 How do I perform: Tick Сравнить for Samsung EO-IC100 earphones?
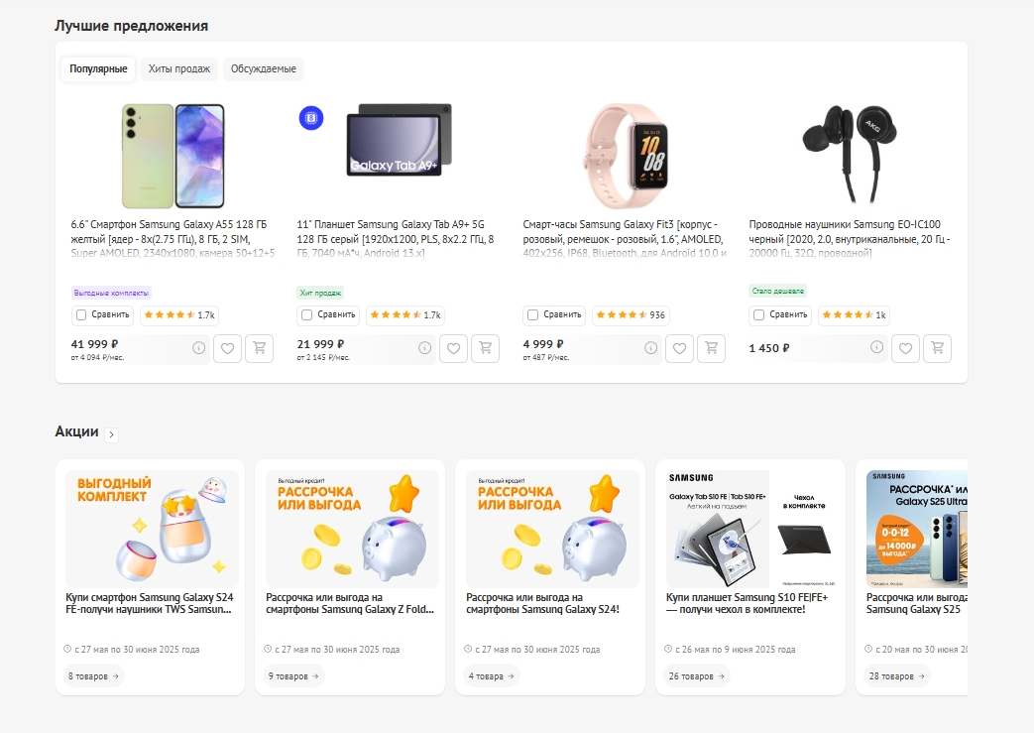click(x=759, y=315)
